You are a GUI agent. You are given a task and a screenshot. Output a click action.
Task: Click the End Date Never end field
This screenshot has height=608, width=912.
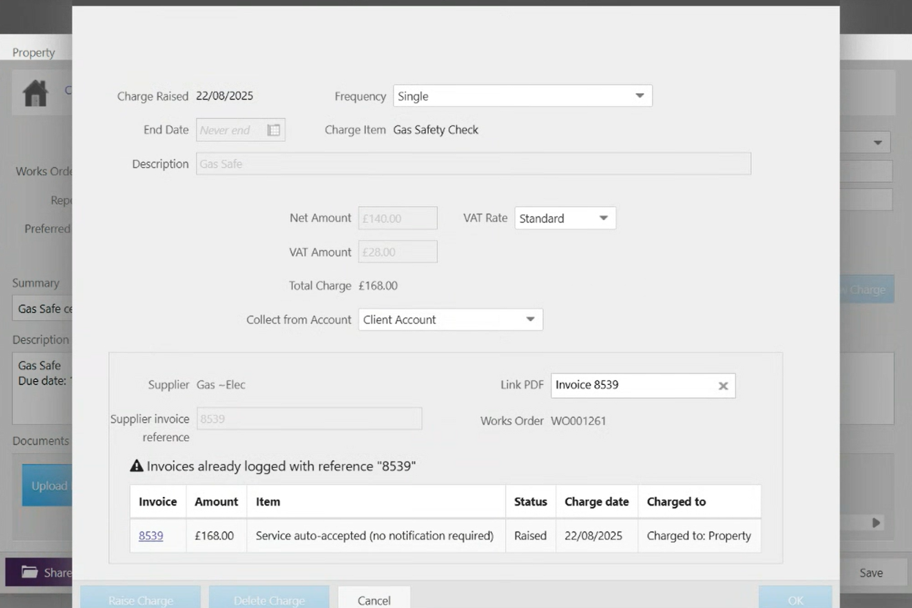pyautogui.click(x=241, y=130)
